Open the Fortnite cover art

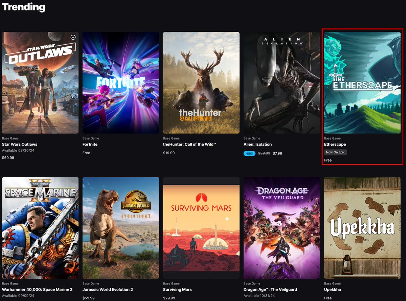[x=121, y=83]
